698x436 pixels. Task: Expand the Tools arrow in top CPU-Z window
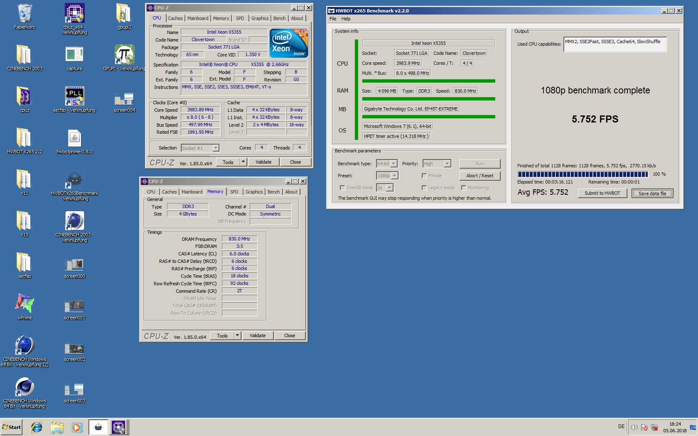(x=243, y=162)
